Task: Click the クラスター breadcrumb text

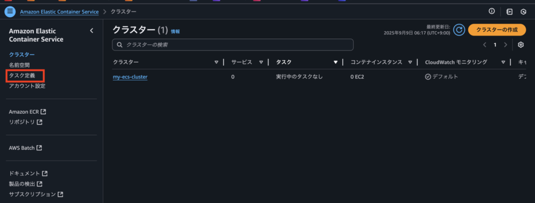Action: coord(123,11)
